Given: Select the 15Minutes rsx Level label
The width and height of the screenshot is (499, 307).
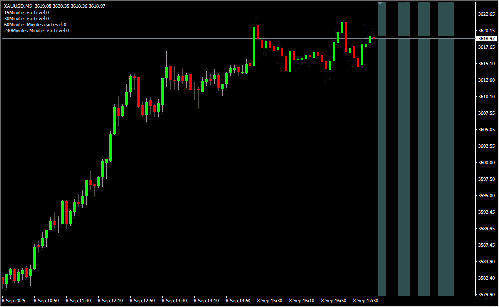Looking at the screenshot, I should [x=26, y=12].
